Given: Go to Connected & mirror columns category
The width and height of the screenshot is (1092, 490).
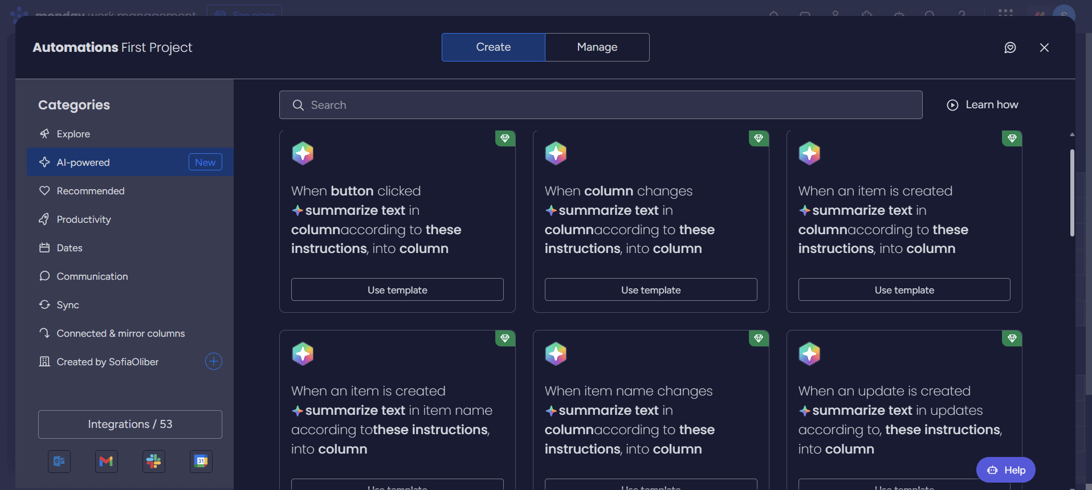Looking at the screenshot, I should (120, 333).
